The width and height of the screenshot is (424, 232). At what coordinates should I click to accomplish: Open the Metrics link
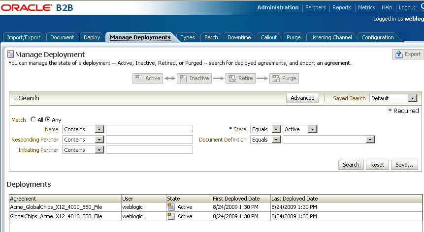pos(366,7)
